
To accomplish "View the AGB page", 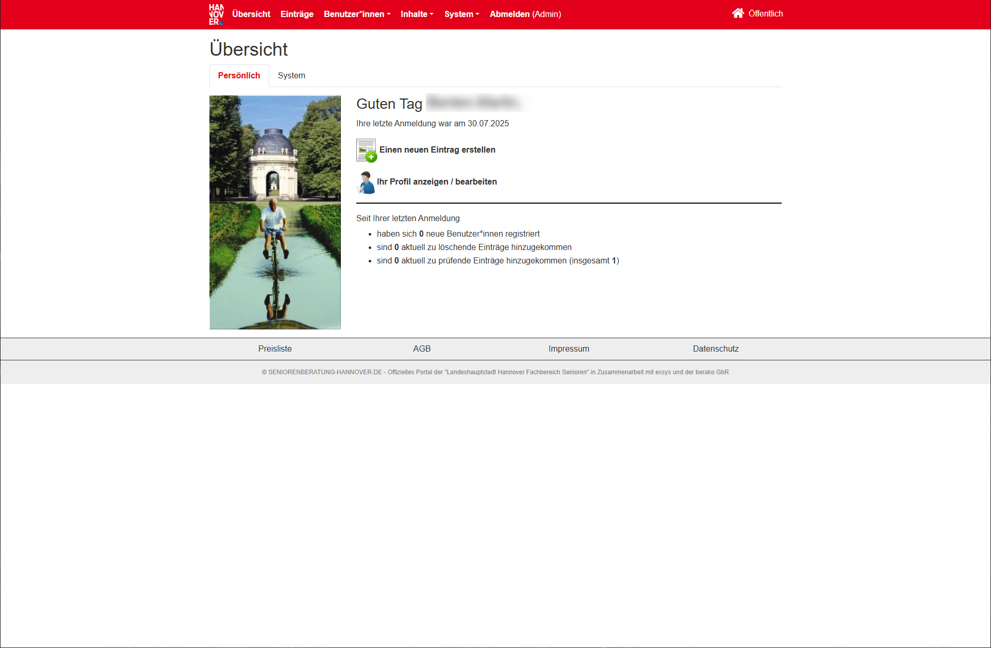I will [x=422, y=348].
